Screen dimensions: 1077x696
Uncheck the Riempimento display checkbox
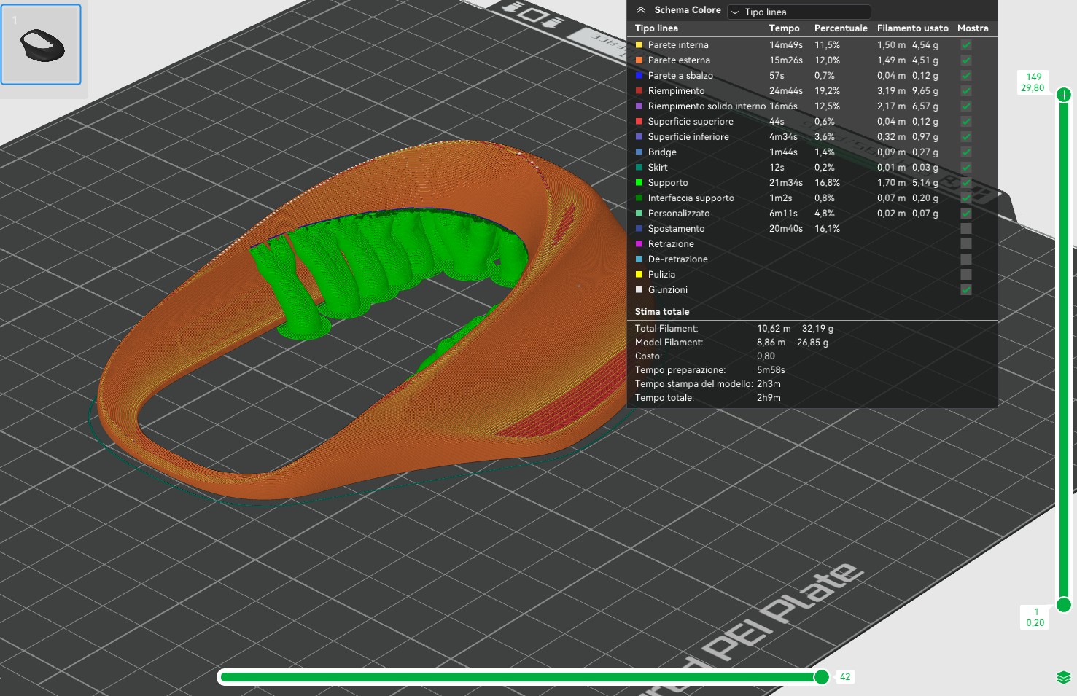[966, 90]
